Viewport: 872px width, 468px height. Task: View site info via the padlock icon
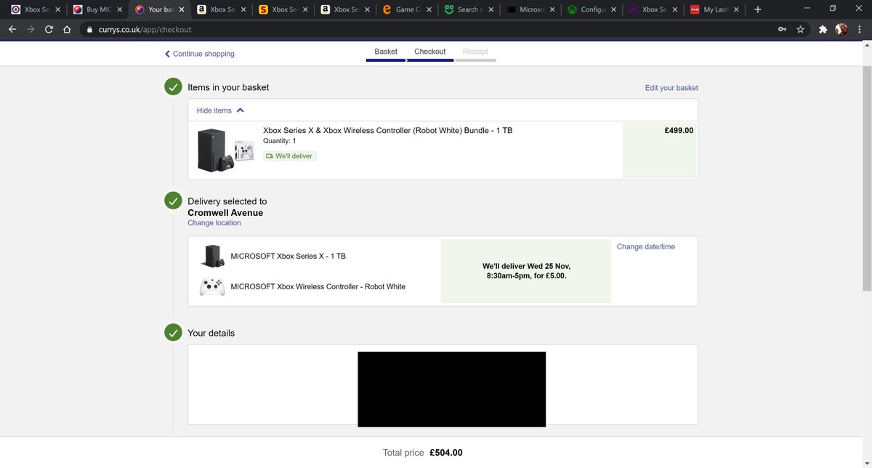click(x=89, y=30)
